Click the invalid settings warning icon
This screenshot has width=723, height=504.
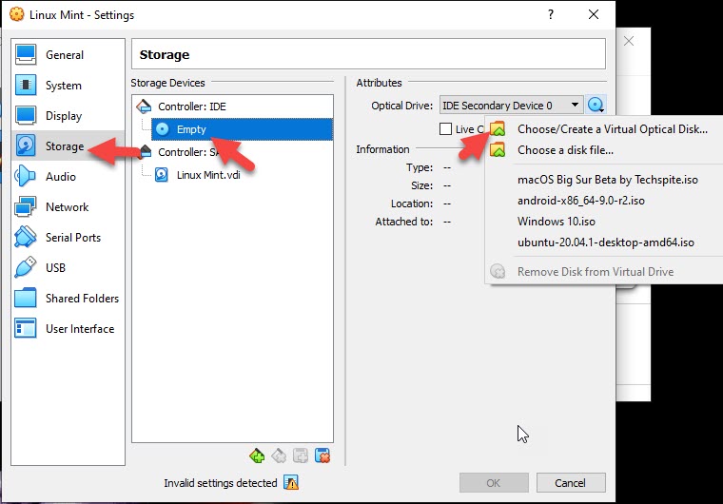pyautogui.click(x=291, y=483)
